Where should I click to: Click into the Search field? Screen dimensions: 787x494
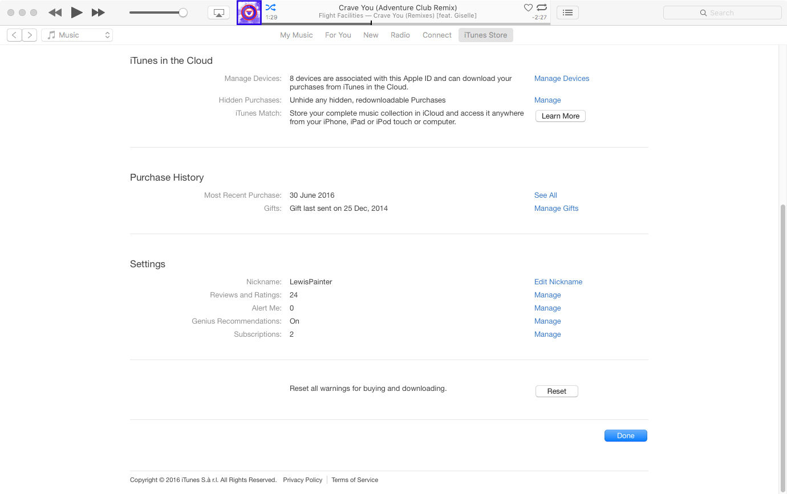click(x=722, y=13)
